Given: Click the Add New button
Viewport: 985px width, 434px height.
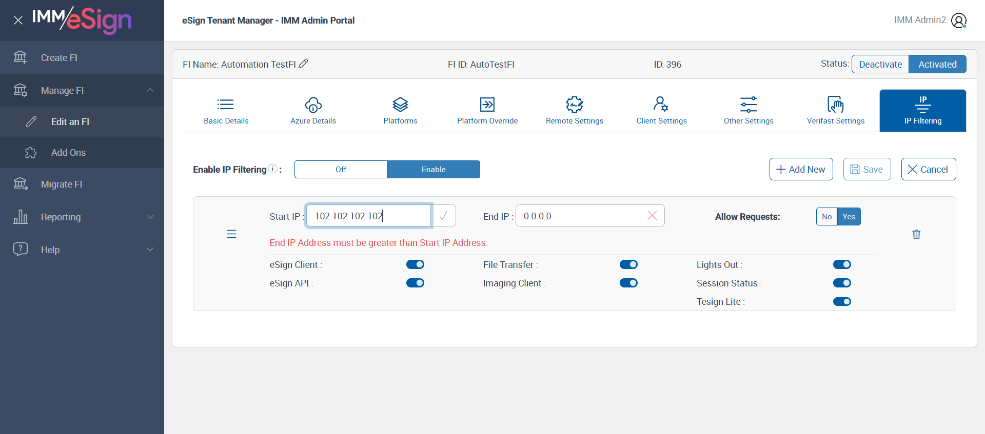Looking at the screenshot, I should coord(801,169).
